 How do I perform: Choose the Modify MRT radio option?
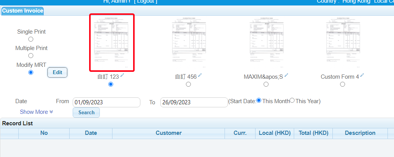pyautogui.click(x=31, y=72)
